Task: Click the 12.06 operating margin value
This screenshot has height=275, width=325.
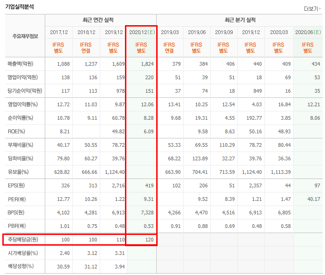Action: pyautogui.click(x=147, y=104)
